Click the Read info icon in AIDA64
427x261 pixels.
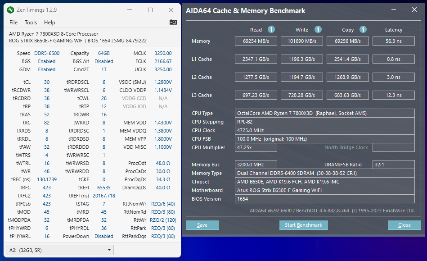coord(271,29)
